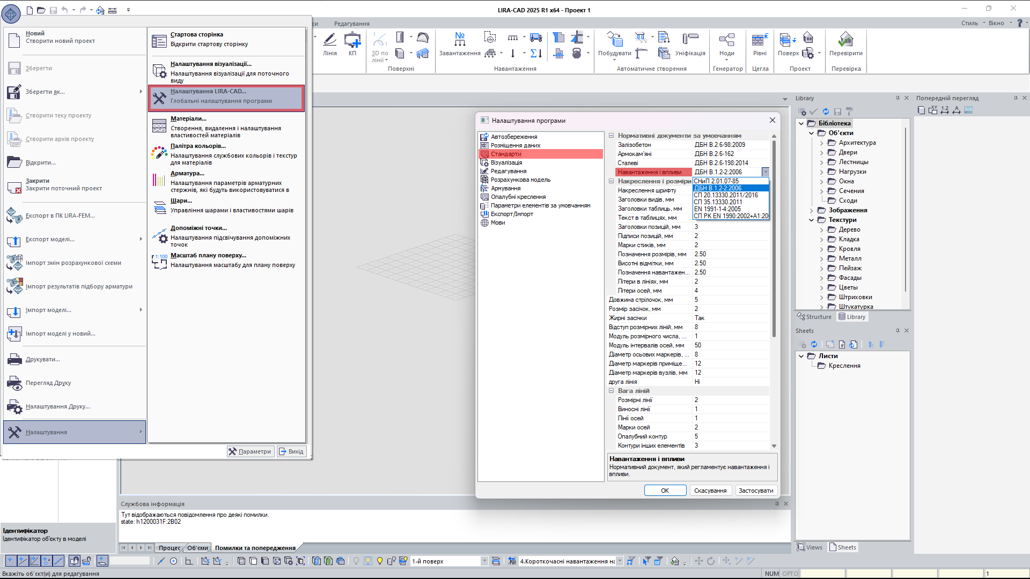
Task: Select the Лінія line tool
Action: coord(330,40)
